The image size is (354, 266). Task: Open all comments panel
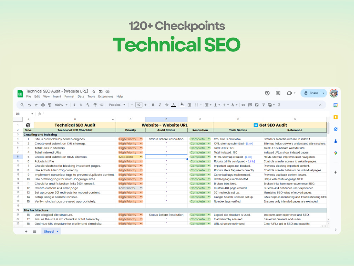pos(278,93)
